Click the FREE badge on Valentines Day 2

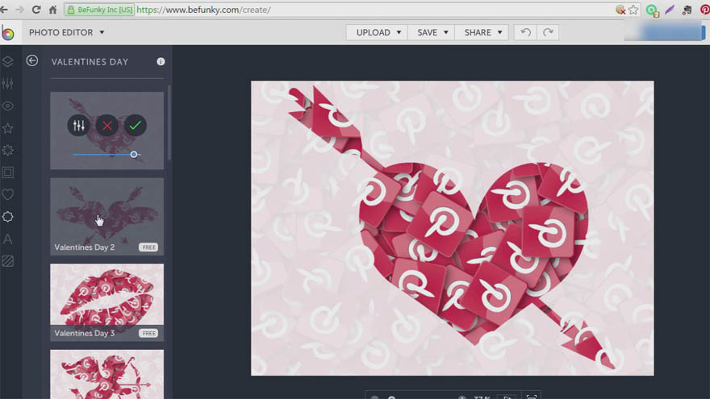click(x=148, y=247)
